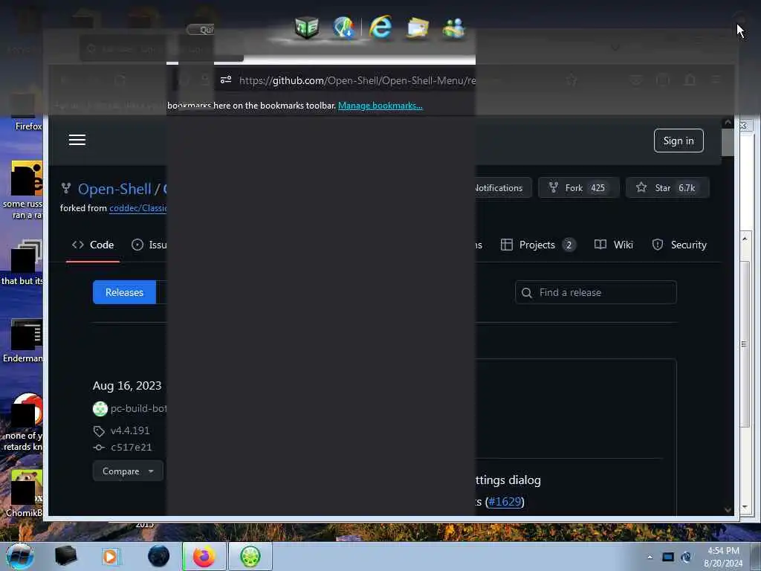Click the site permissions icon in address bar

coord(226,80)
